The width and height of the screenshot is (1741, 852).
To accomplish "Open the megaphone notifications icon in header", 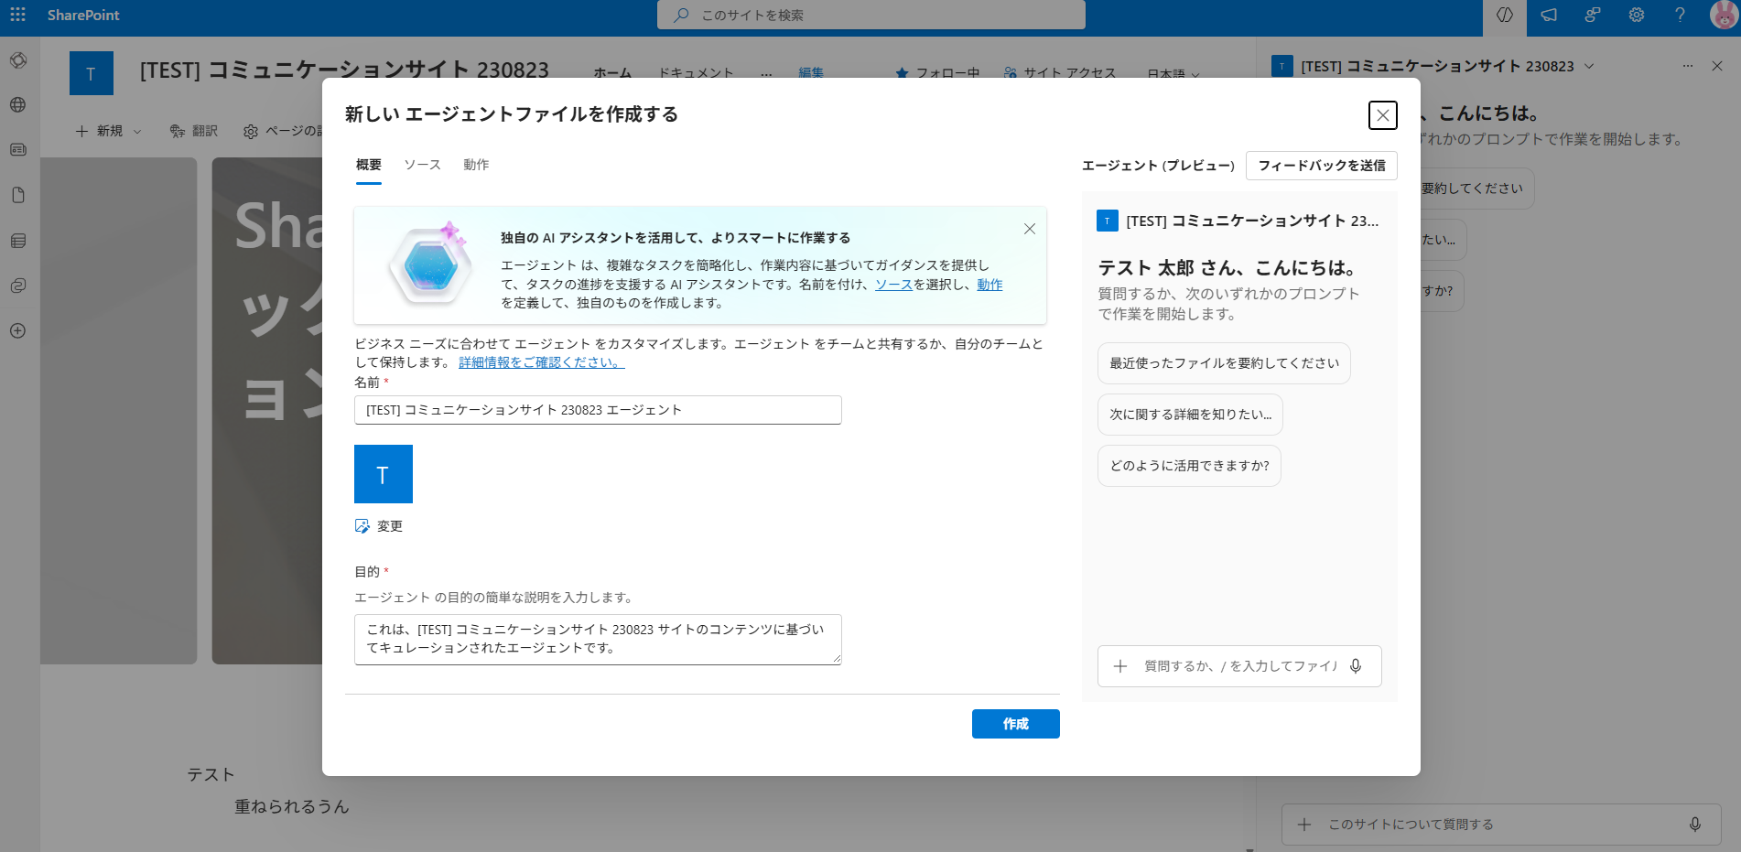I will [x=1548, y=15].
